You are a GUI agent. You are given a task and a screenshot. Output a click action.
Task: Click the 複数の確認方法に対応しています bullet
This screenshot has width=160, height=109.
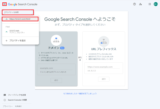point(101,59)
